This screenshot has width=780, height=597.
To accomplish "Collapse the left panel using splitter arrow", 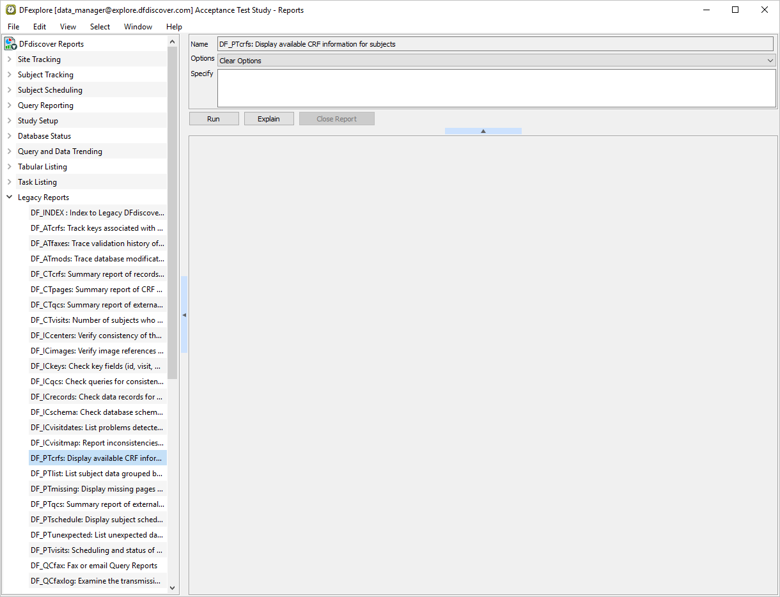I will pos(184,315).
